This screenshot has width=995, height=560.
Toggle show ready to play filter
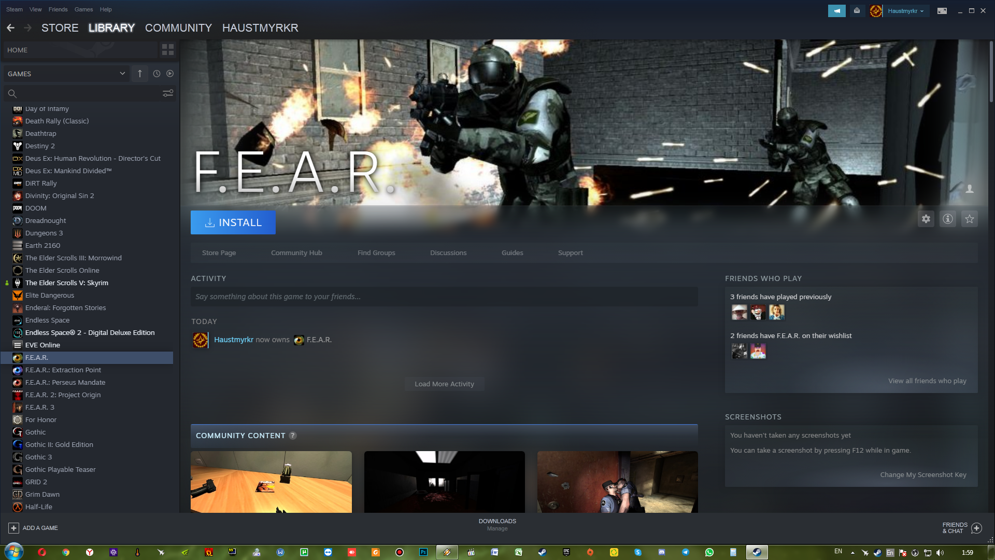tap(170, 74)
